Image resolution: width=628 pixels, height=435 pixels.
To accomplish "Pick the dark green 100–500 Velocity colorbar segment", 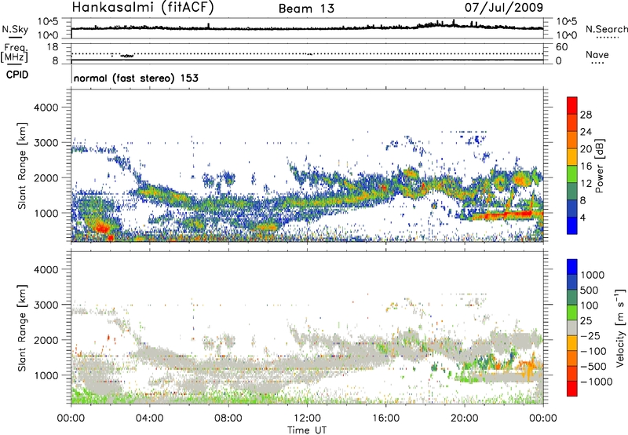I will pyautogui.click(x=572, y=298).
